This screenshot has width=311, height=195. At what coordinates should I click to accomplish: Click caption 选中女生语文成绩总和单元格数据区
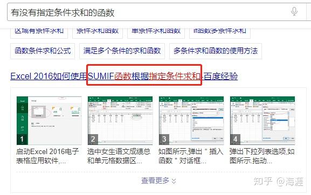[119, 156]
